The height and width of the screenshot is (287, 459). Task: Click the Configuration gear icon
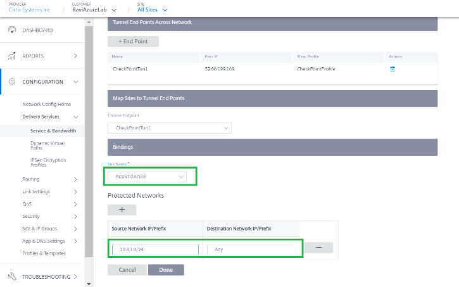pos(12,82)
